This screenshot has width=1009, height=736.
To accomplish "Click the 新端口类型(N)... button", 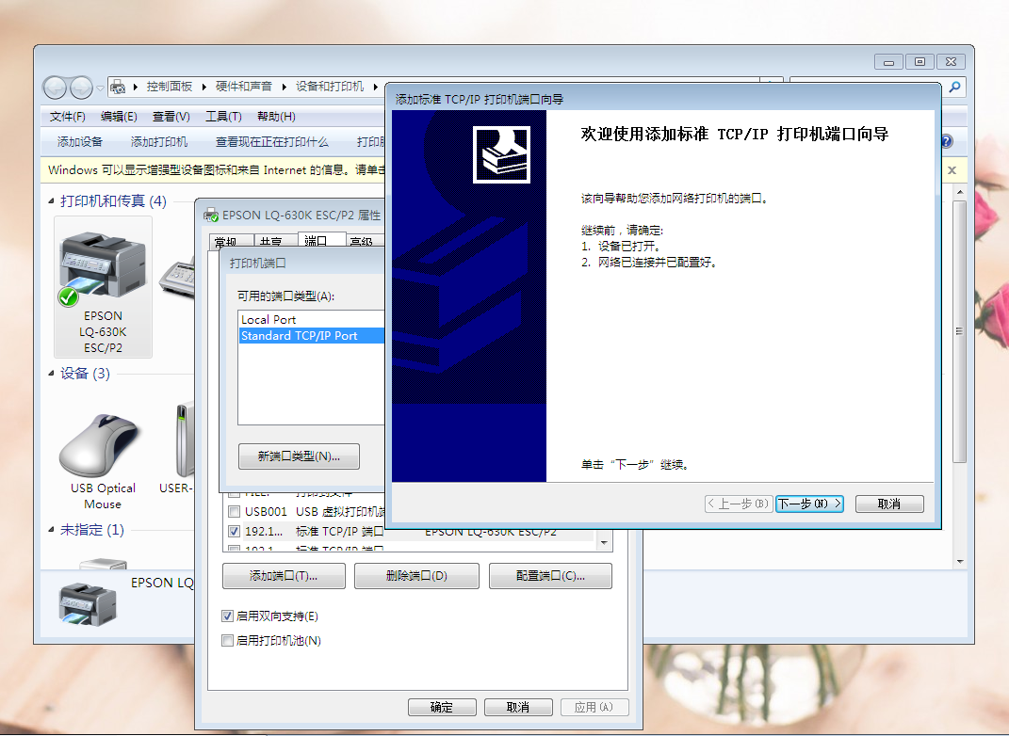I will point(299,456).
